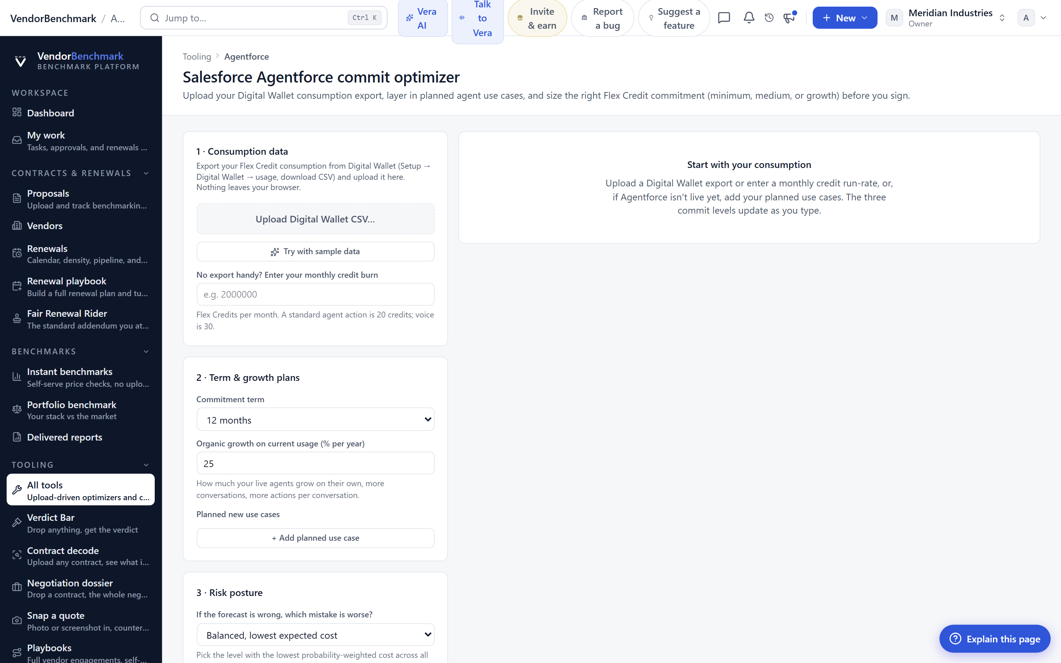Click the M avatar for Meridian Industries

pos(894,18)
